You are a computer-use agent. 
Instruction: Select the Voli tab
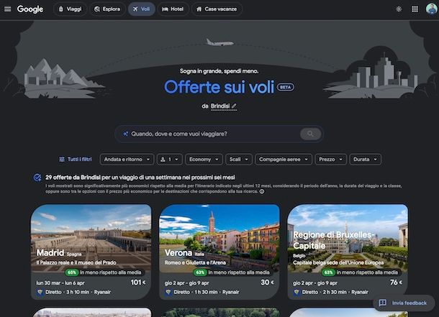pos(141,9)
